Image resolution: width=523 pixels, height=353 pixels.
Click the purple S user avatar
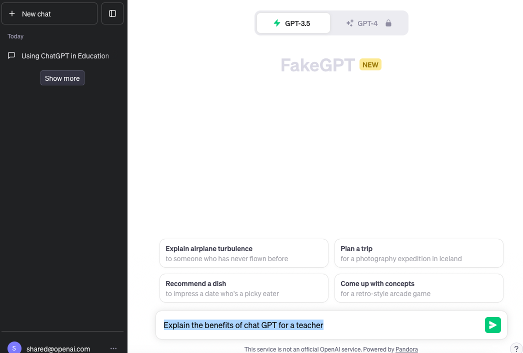click(x=14, y=348)
